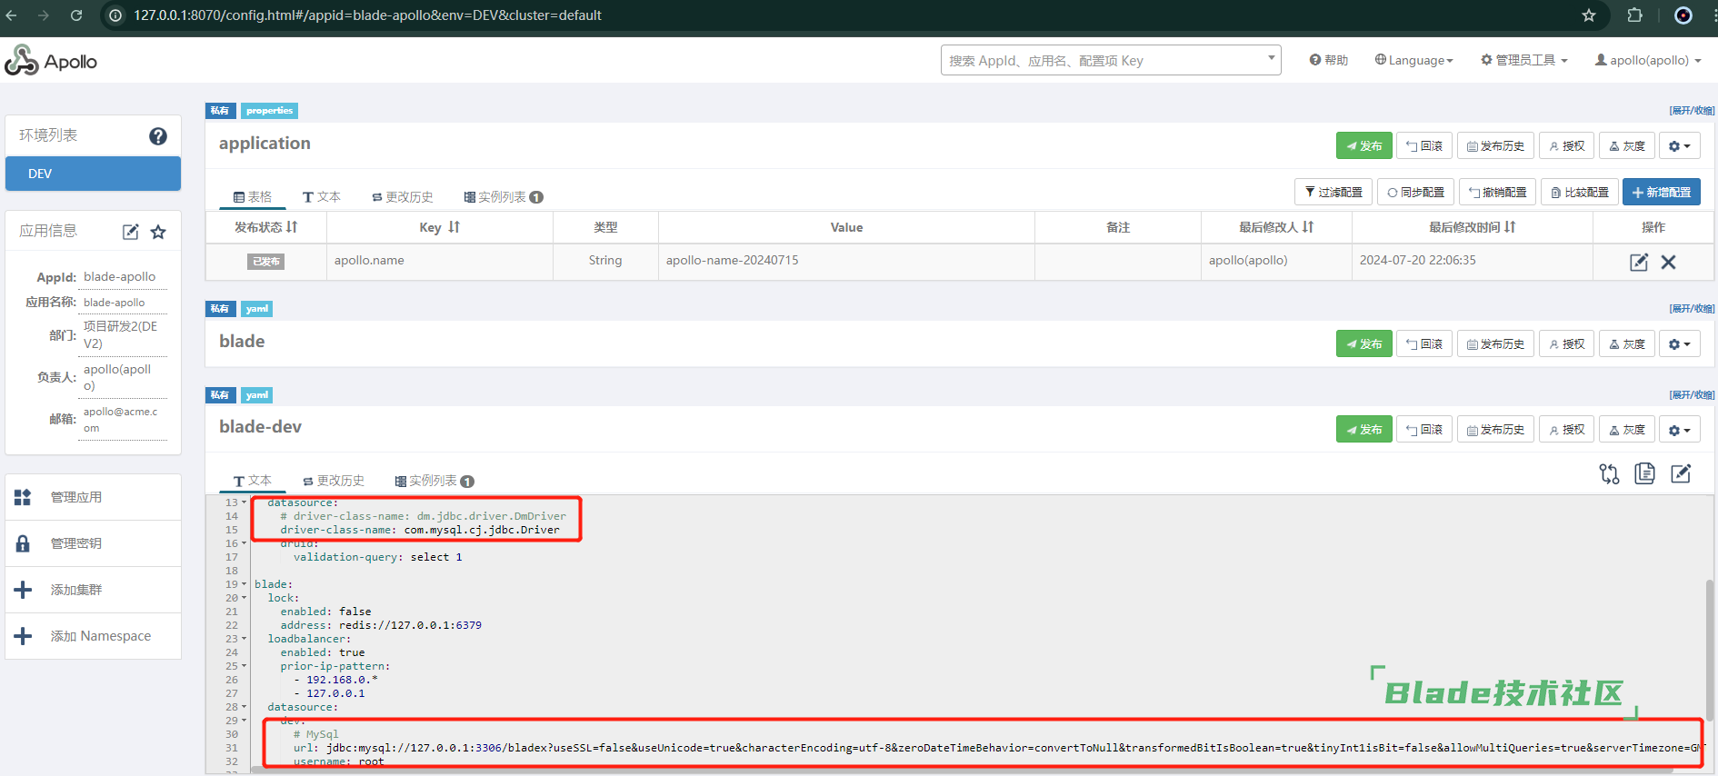Open browser extensions icon

click(x=1634, y=15)
